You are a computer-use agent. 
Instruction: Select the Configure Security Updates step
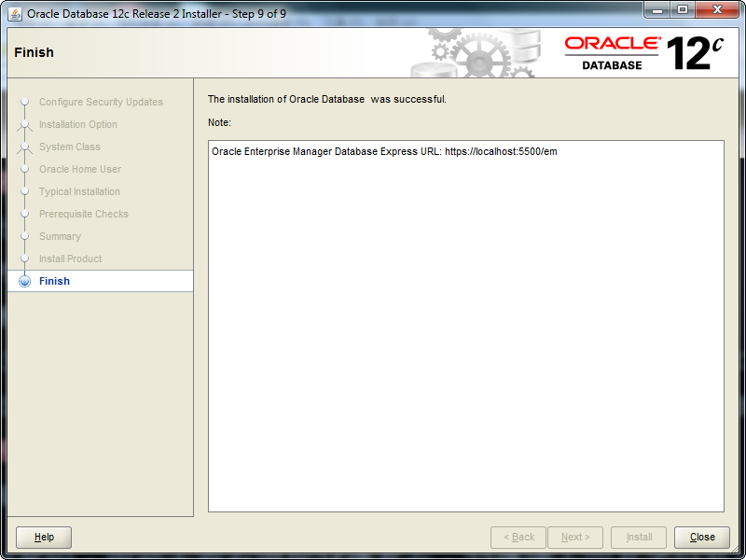tap(101, 102)
